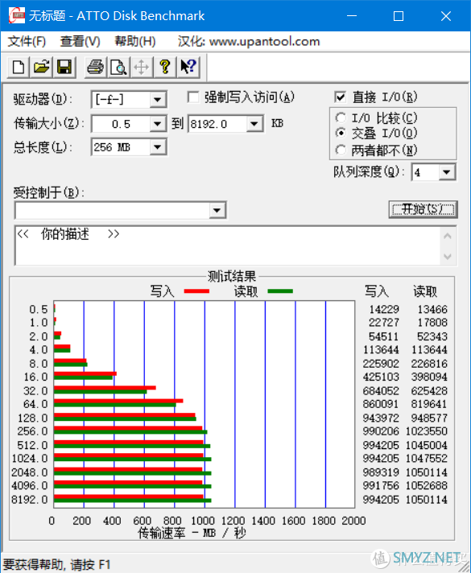Close the ATTO Disk Benchmark window

tap(446, 16)
